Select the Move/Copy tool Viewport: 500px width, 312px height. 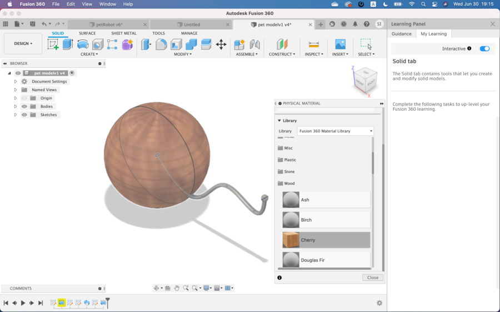[221, 44]
